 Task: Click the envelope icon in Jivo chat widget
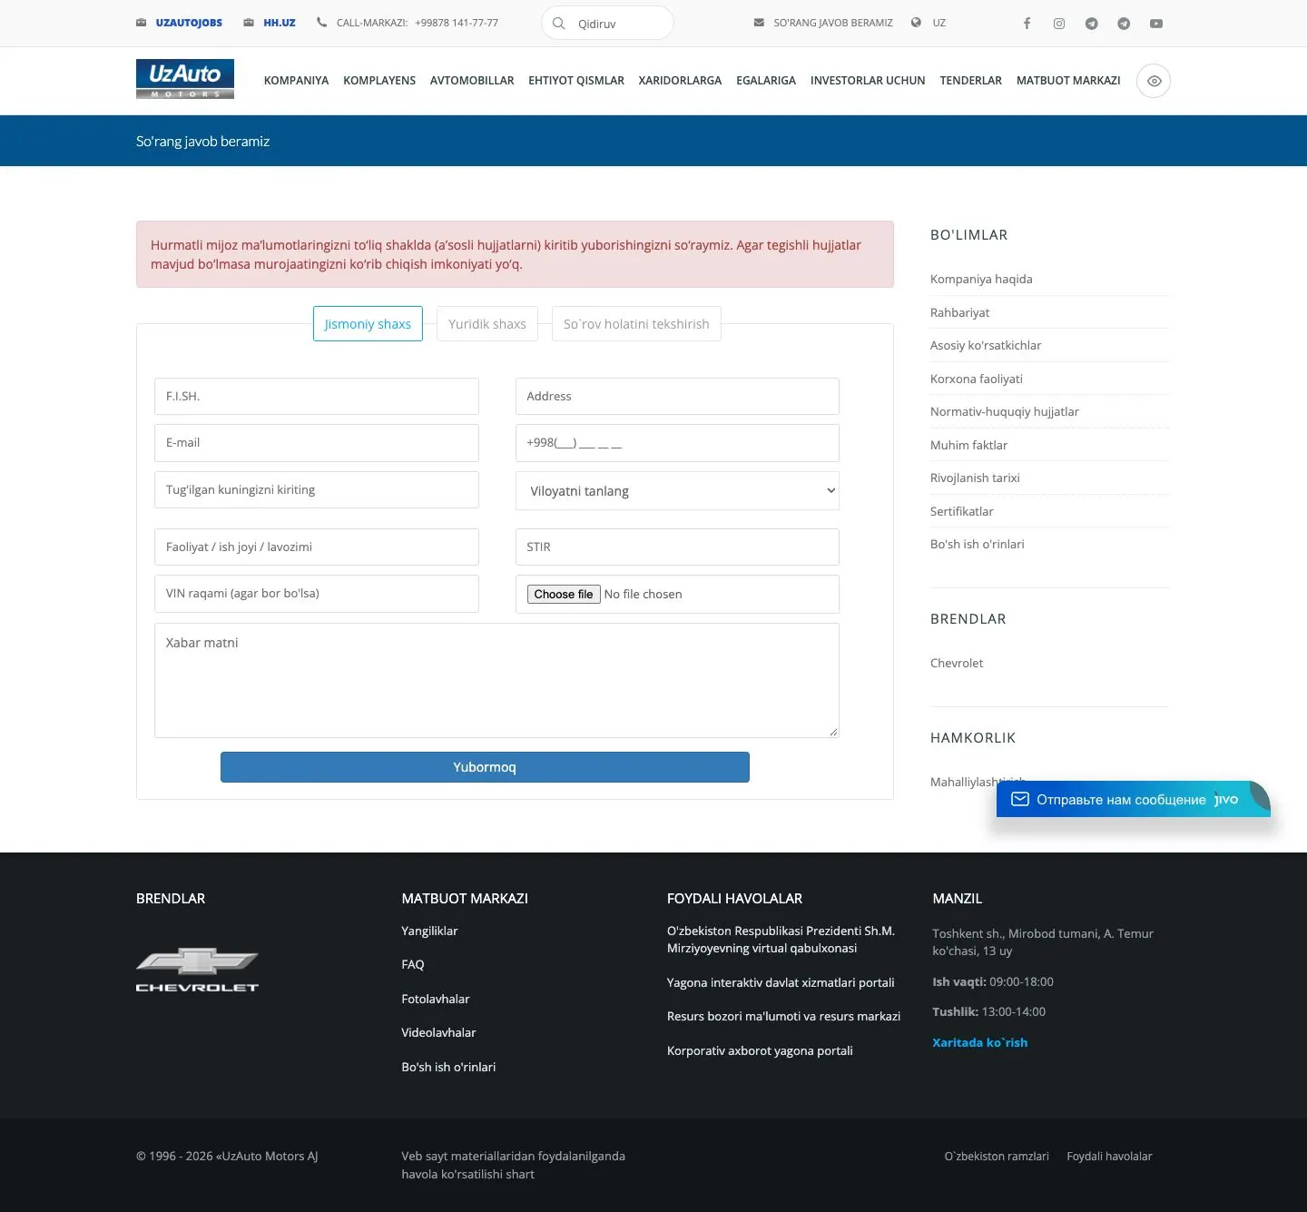pos(1020,799)
